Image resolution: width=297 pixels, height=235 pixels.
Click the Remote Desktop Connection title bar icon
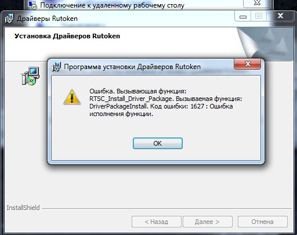(x=32, y=5)
